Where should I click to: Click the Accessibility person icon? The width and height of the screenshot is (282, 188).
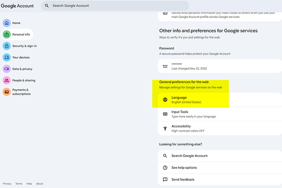click(x=165, y=128)
